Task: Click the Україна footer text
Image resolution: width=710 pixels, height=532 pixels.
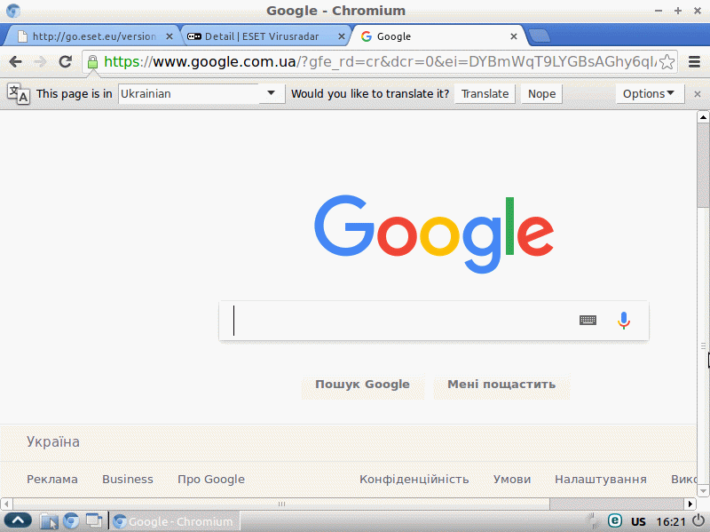Action: click(x=53, y=441)
